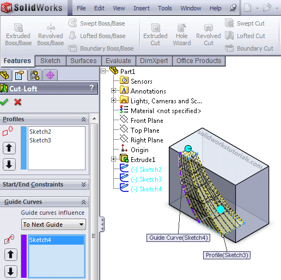The width and height of the screenshot is (281, 280).
Task: Select Boundary Boss/Base command
Action: click(x=101, y=48)
